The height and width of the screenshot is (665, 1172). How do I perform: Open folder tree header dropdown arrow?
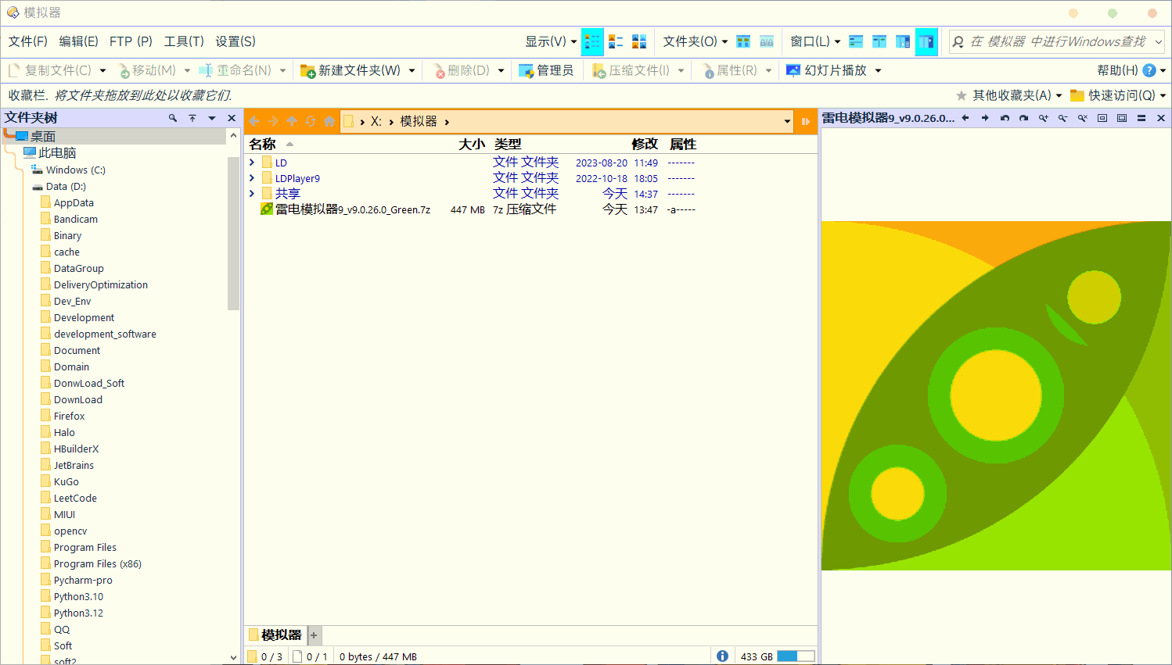212,118
